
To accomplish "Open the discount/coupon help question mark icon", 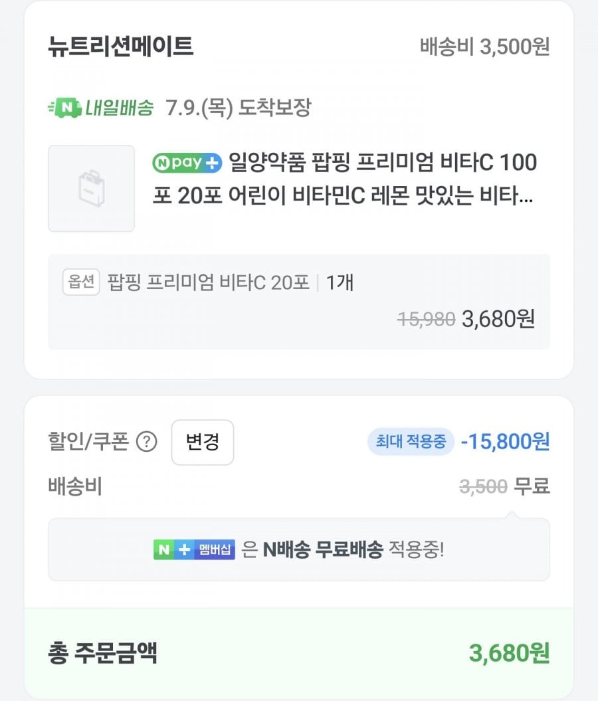I will pos(147,442).
